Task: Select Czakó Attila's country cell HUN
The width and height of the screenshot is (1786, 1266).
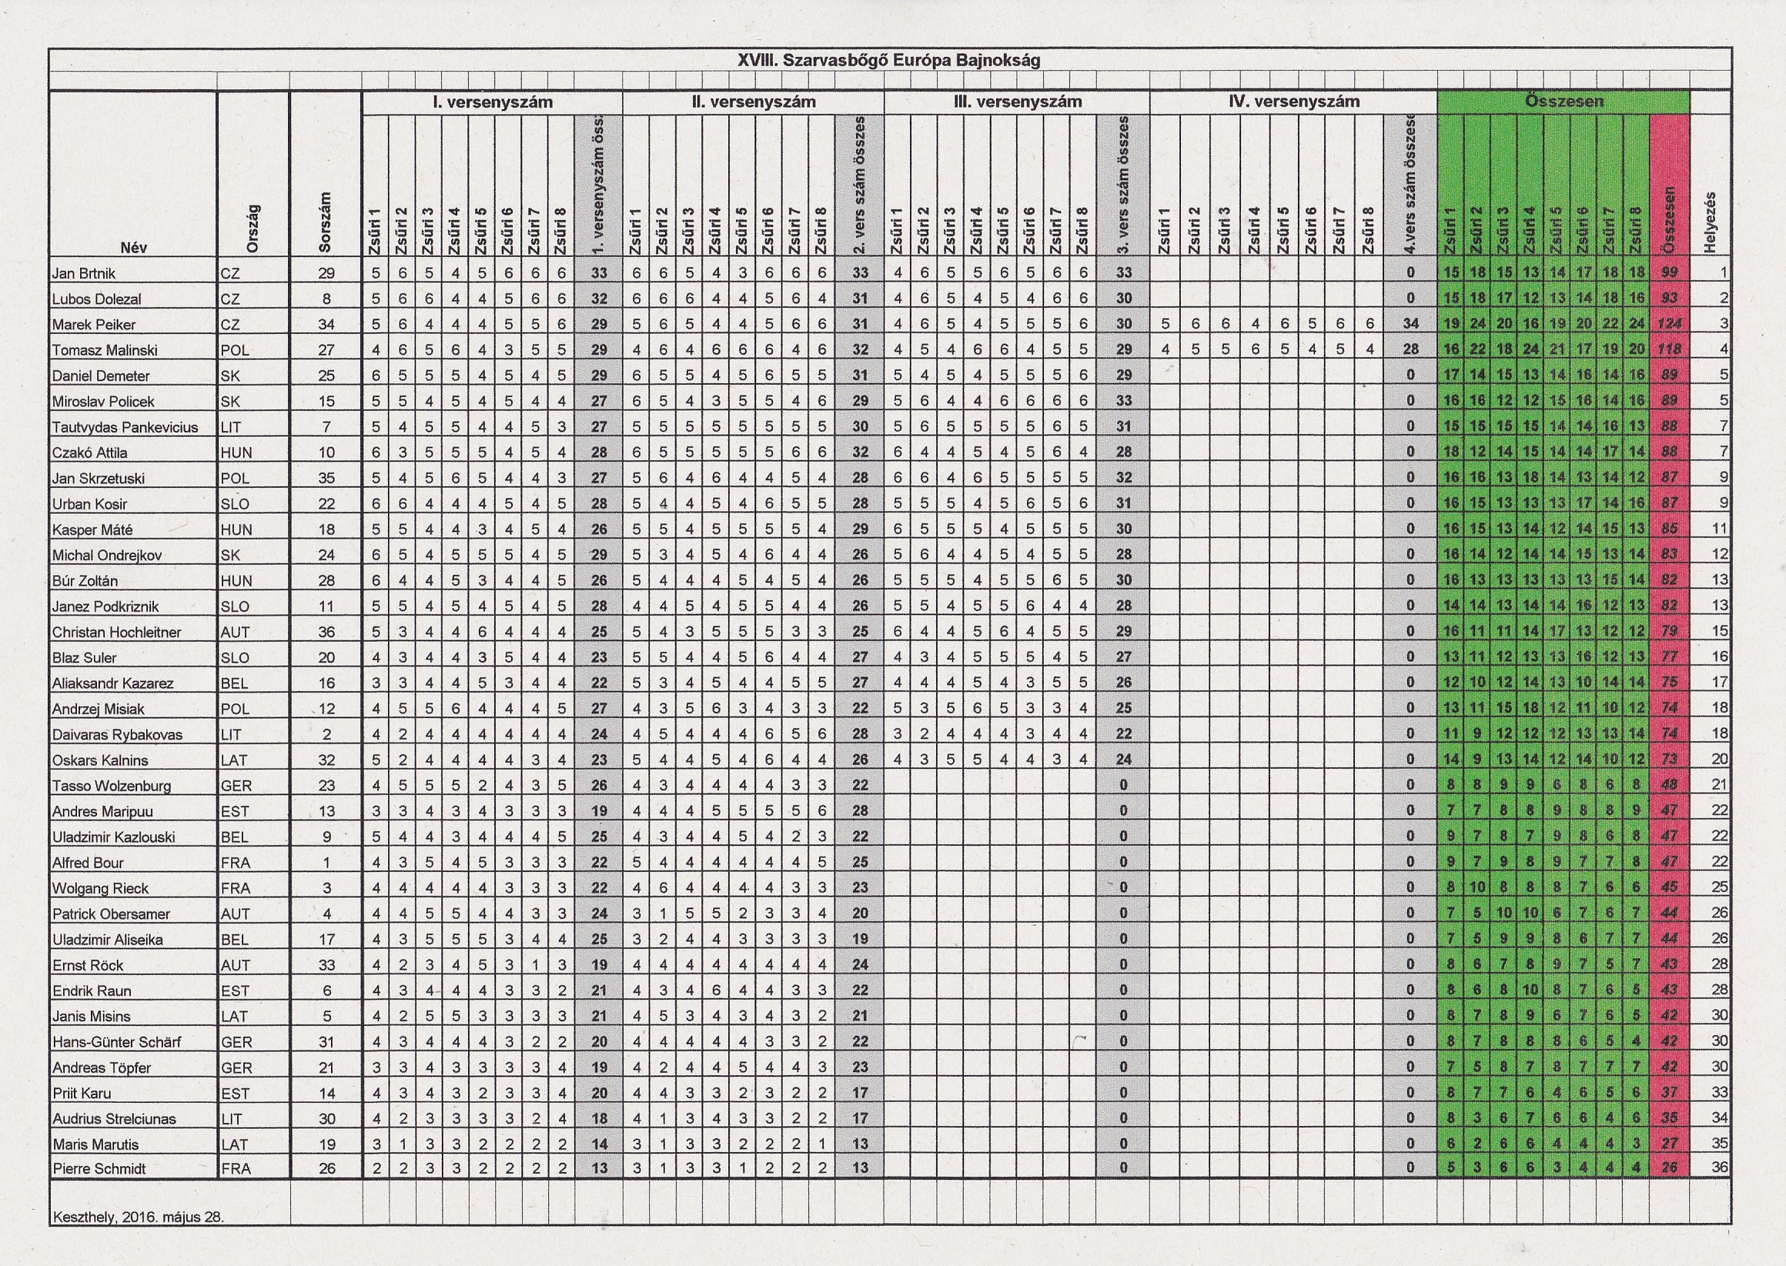Action: (236, 453)
